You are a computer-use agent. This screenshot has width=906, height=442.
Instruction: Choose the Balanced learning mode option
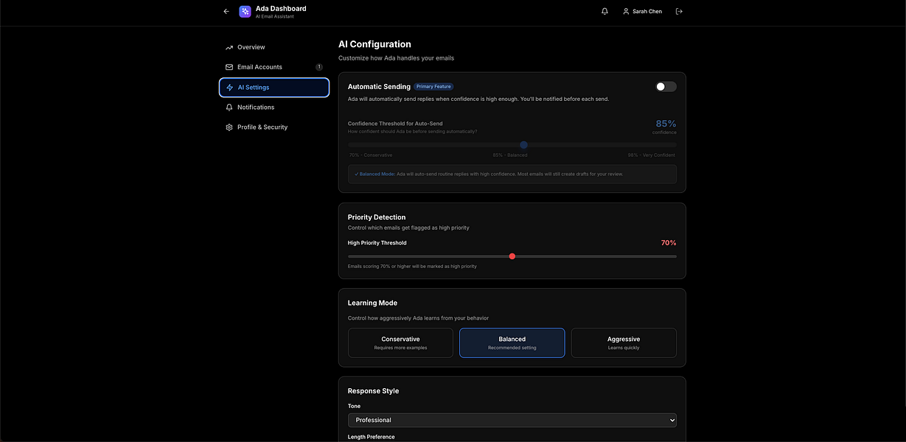pos(512,343)
